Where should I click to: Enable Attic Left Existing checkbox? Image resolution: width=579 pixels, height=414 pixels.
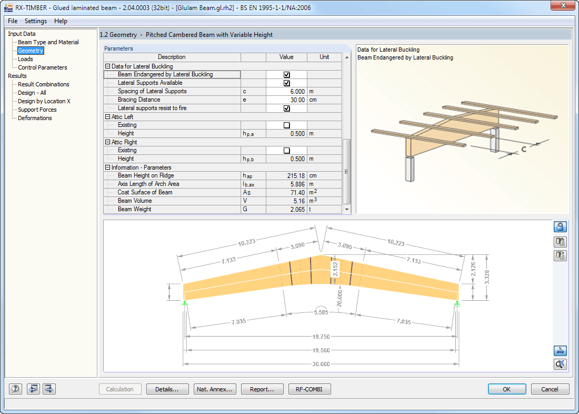[286, 125]
